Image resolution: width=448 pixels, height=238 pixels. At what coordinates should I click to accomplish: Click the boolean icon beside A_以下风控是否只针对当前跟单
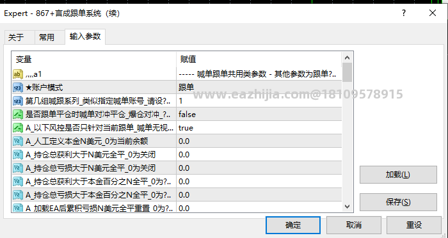pyautogui.click(x=18, y=128)
